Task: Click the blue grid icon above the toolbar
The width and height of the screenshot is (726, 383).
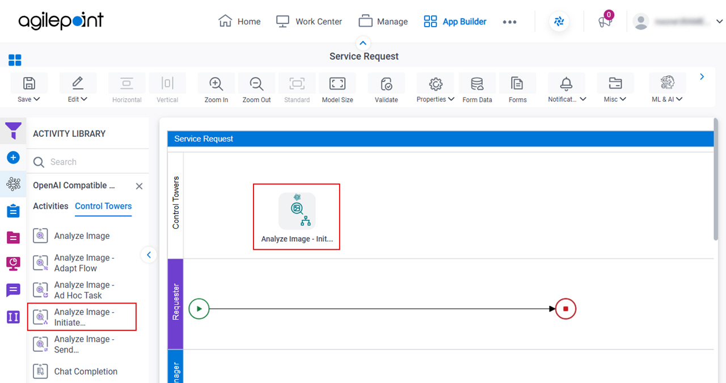Action: 15,60
